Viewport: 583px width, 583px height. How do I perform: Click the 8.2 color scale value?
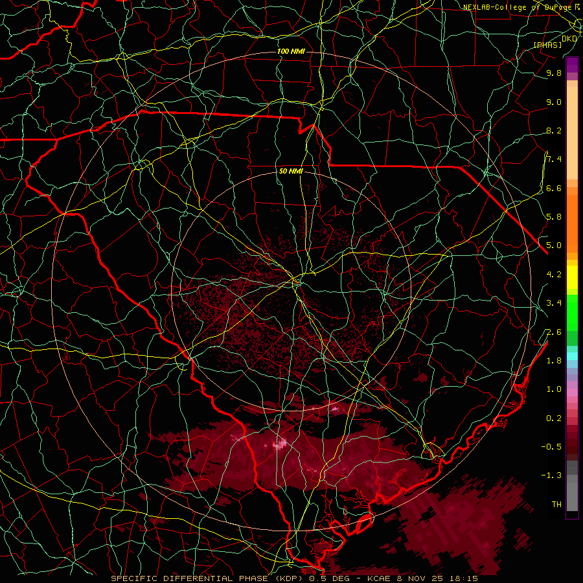pyautogui.click(x=554, y=130)
